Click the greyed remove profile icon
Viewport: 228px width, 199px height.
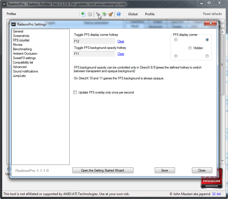pyautogui.click(x=90, y=14)
